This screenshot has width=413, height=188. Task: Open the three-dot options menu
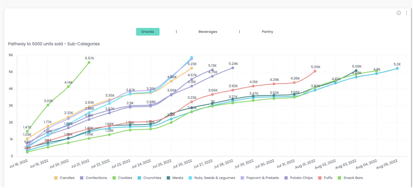(406, 13)
